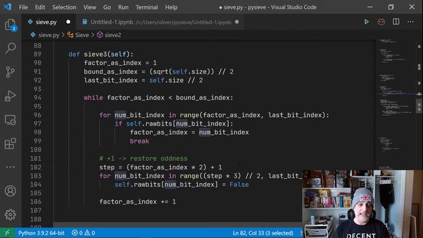Switch to the sieve.py tab

click(46, 22)
